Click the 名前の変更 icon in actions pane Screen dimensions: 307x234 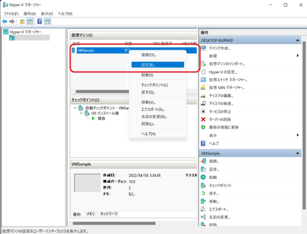(x=203, y=217)
